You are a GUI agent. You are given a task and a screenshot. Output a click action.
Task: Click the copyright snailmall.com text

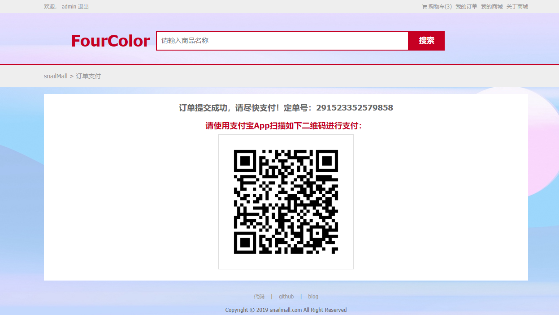(286, 310)
